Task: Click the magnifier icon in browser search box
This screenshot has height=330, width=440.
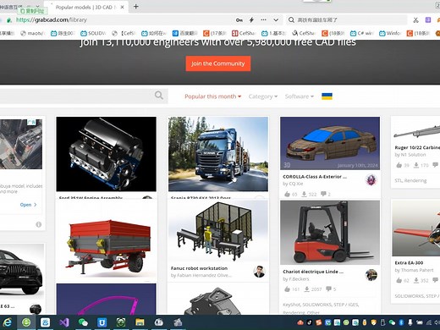Action: click(x=291, y=19)
